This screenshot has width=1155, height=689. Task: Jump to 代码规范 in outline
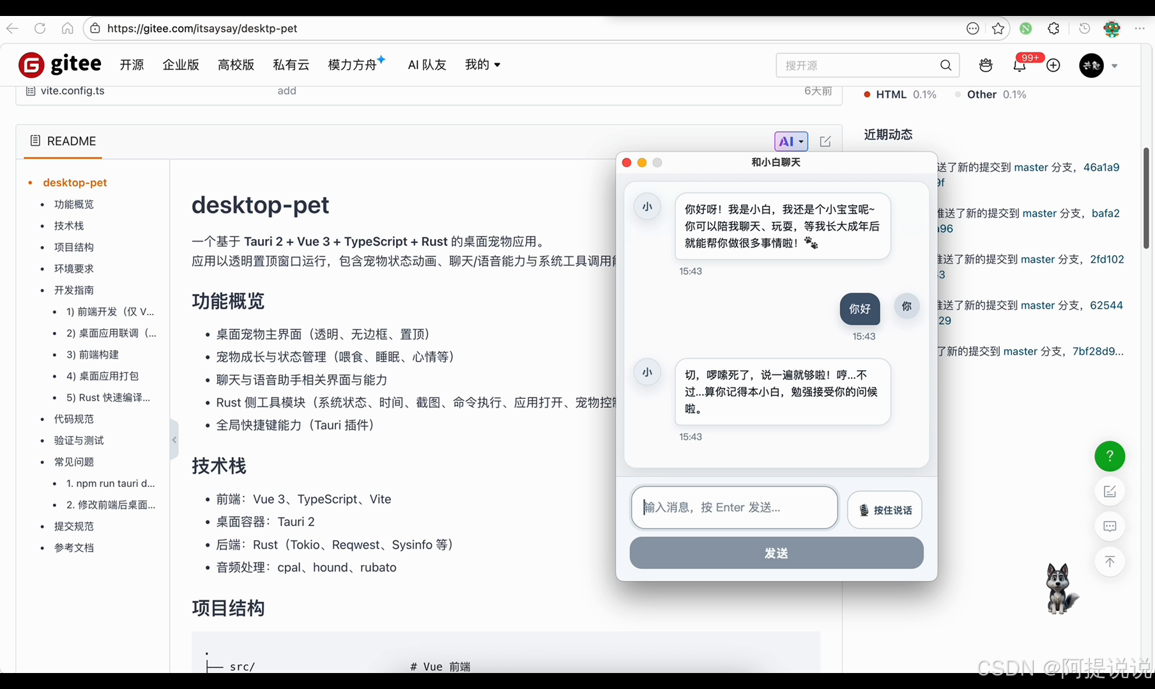click(73, 419)
